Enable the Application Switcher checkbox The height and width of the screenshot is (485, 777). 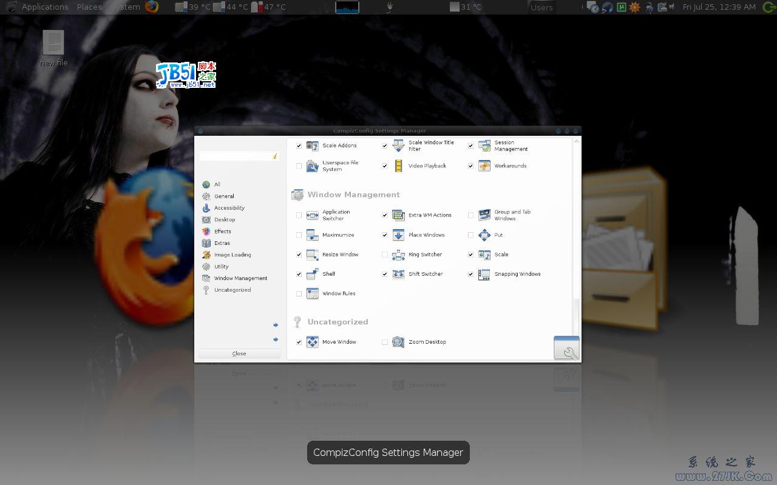[x=299, y=215]
